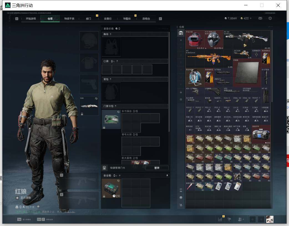289x226 pixels.
Task: Select the 仓库 tab
Action: (x=50, y=19)
